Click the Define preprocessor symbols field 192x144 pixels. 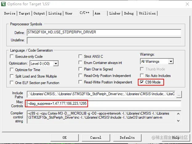tap(104, 32)
